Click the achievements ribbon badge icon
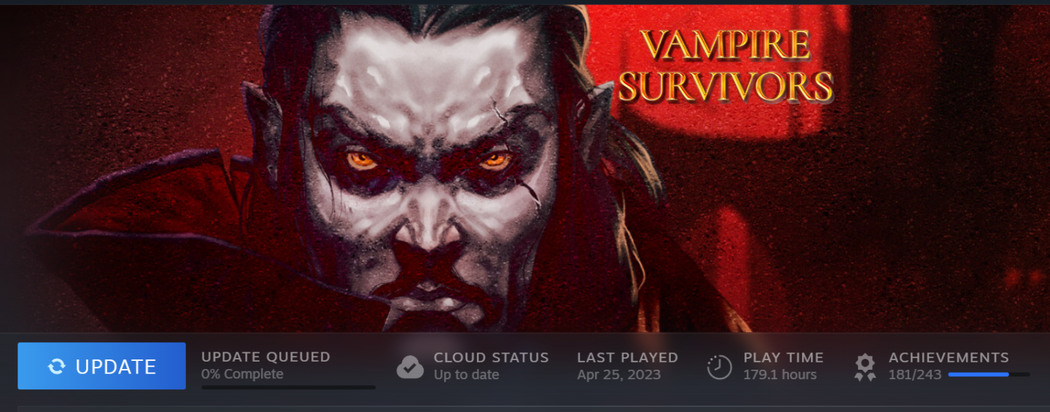The height and width of the screenshot is (412, 1050). pos(865,367)
